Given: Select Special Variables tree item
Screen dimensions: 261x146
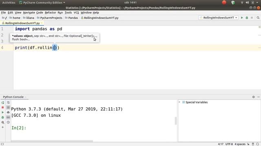Looking at the screenshot, I should [x=195, y=102].
